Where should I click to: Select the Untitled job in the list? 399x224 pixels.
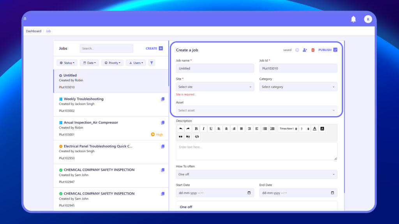click(111, 81)
